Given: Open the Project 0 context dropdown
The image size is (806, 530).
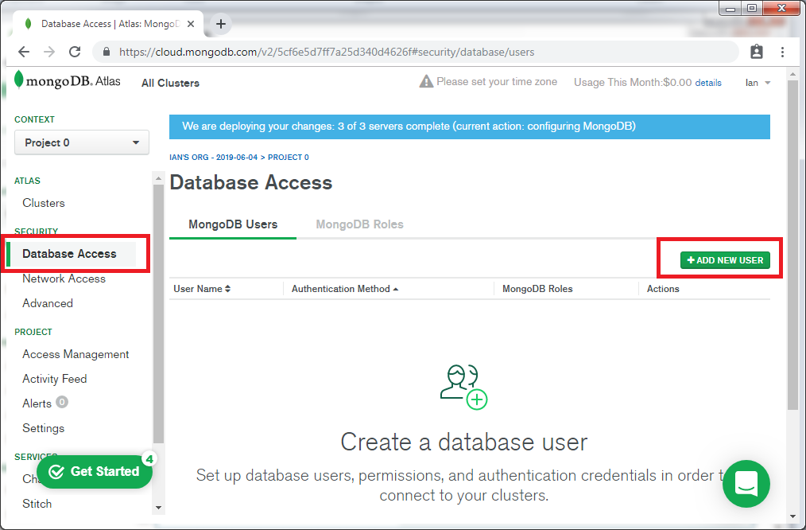Looking at the screenshot, I should pos(82,142).
